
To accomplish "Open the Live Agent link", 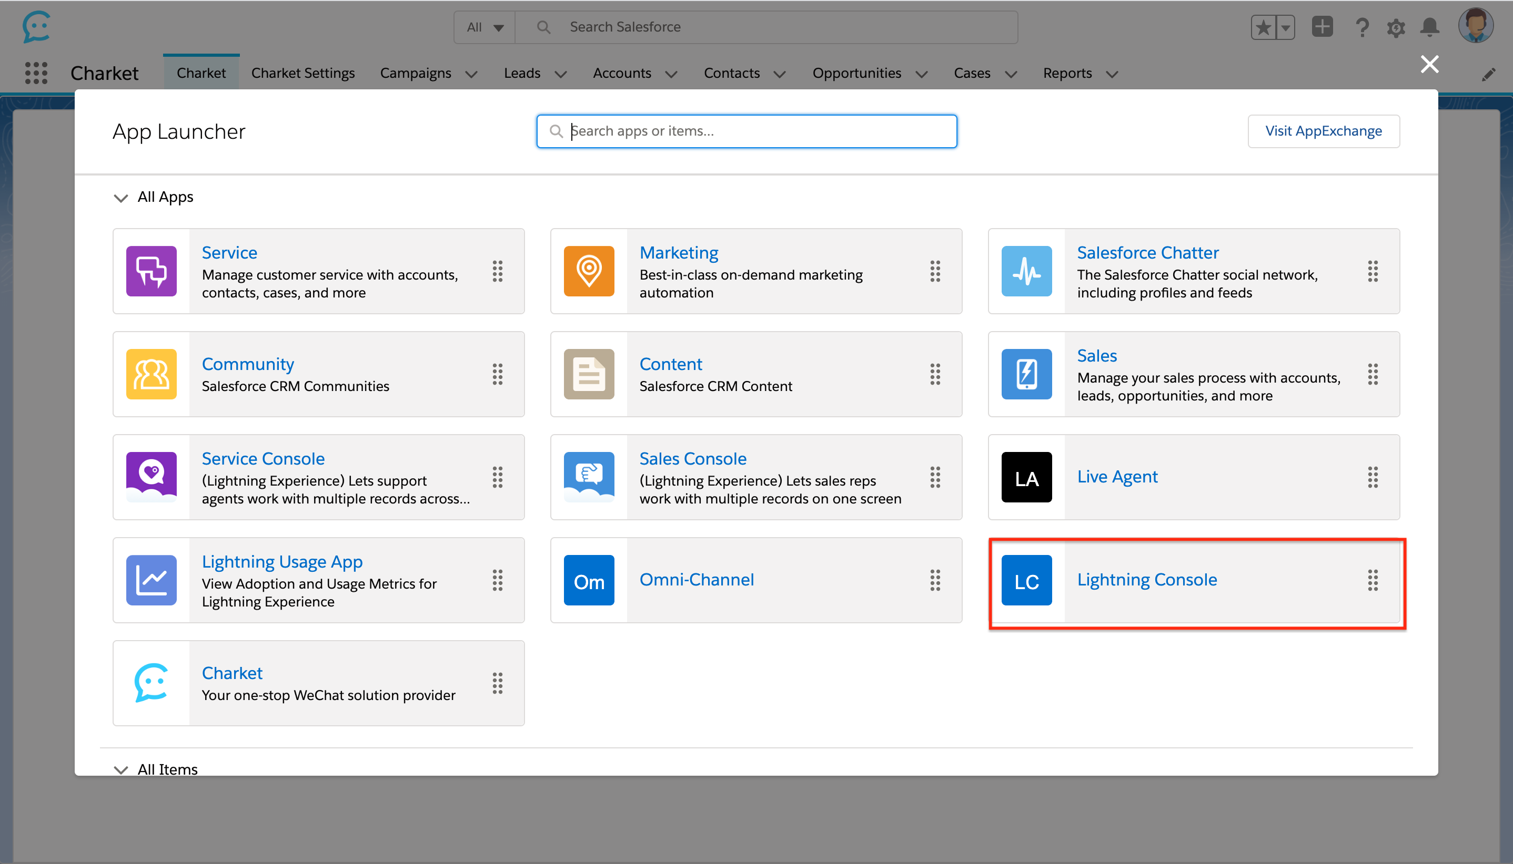I will click(1117, 477).
